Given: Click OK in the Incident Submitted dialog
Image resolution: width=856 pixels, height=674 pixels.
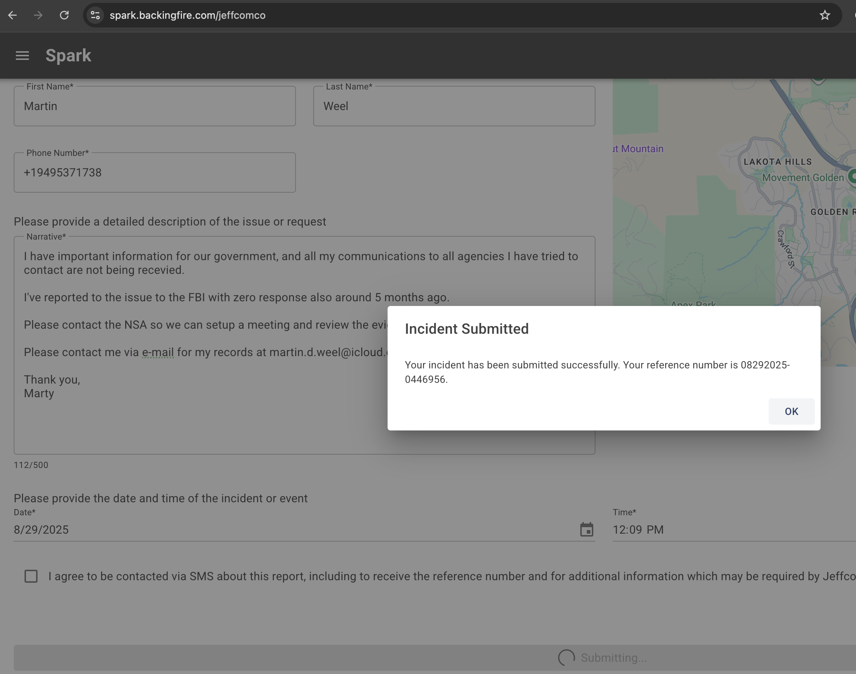Looking at the screenshot, I should pyautogui.click(x=791, y=411).
